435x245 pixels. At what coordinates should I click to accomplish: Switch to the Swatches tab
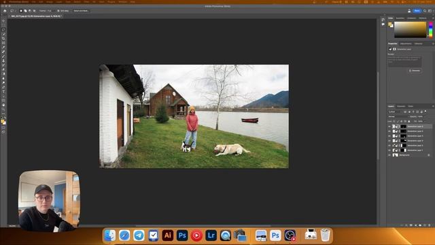pos(400,18)
